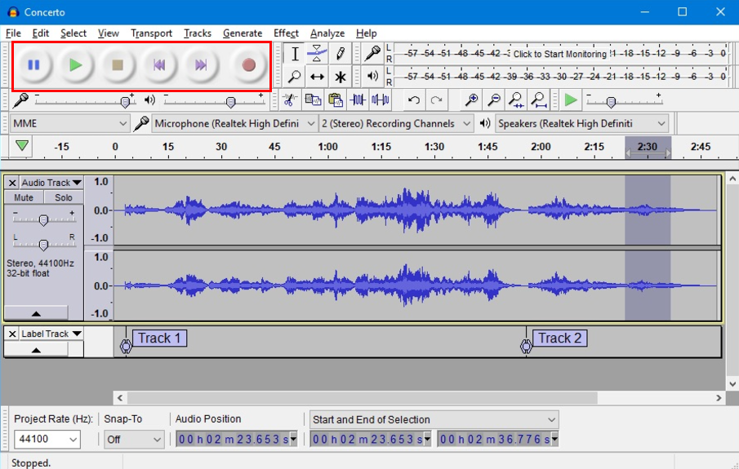
Task: Select the Time Shift tool
Action: [x=317, y=77]
